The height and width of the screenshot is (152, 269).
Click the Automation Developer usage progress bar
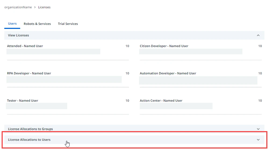pyautogui.click(x=201, y=87)
